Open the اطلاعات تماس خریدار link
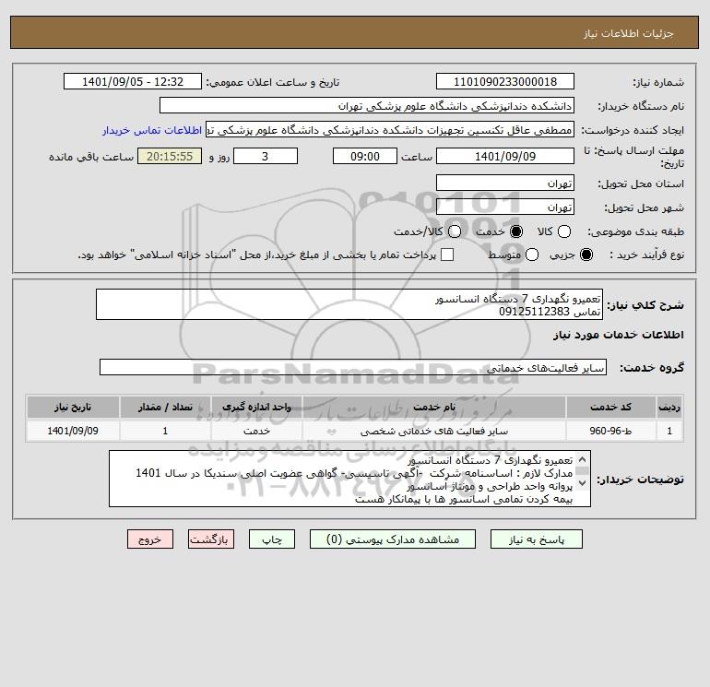The image size is (710, 687). point(152,130)
